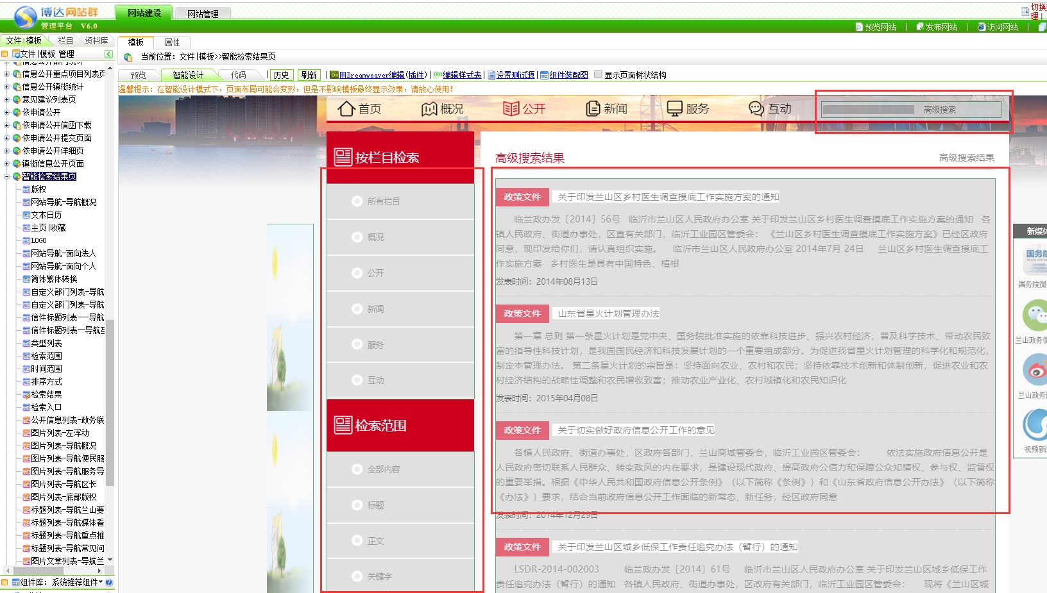Expand the 信息公开重点项目列表页 tree node
The image size is (1047, 593).
coord(7,74)
